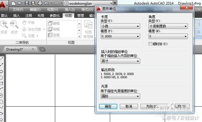
Task: Expand the quick access toolbar customize arrow
Action: 115,3
